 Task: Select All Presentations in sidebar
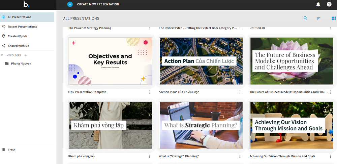tap(20, 17)
